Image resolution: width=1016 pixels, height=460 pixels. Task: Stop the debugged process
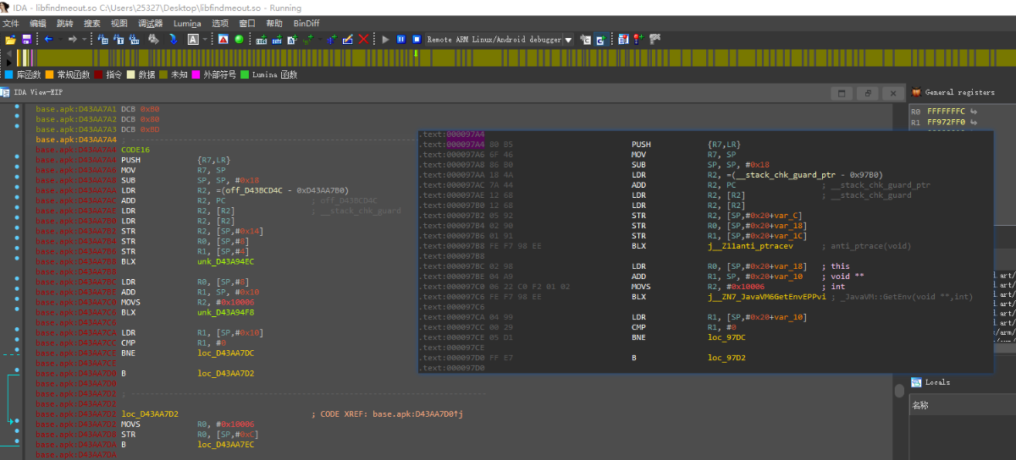pos(416,40)
